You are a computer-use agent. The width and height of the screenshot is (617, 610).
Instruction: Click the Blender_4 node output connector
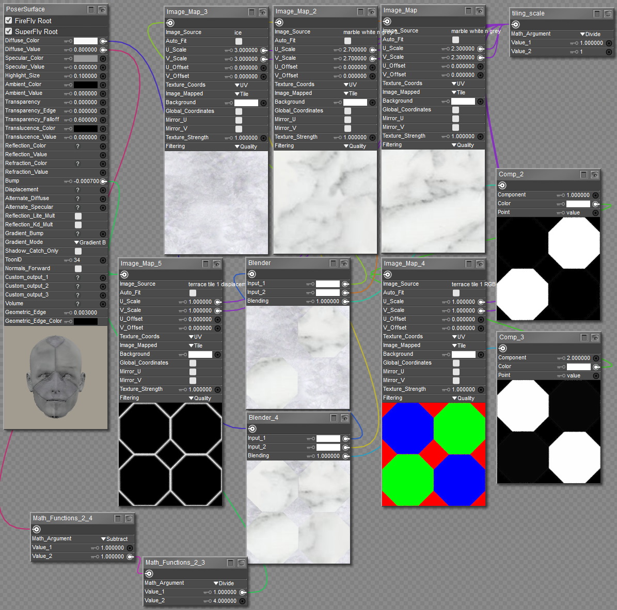[252, 428]
